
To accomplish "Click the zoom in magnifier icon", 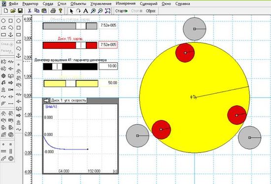I will point(93,11).
